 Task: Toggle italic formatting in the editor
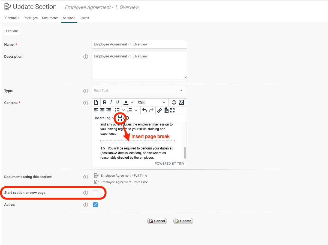[x=111, y=102]
